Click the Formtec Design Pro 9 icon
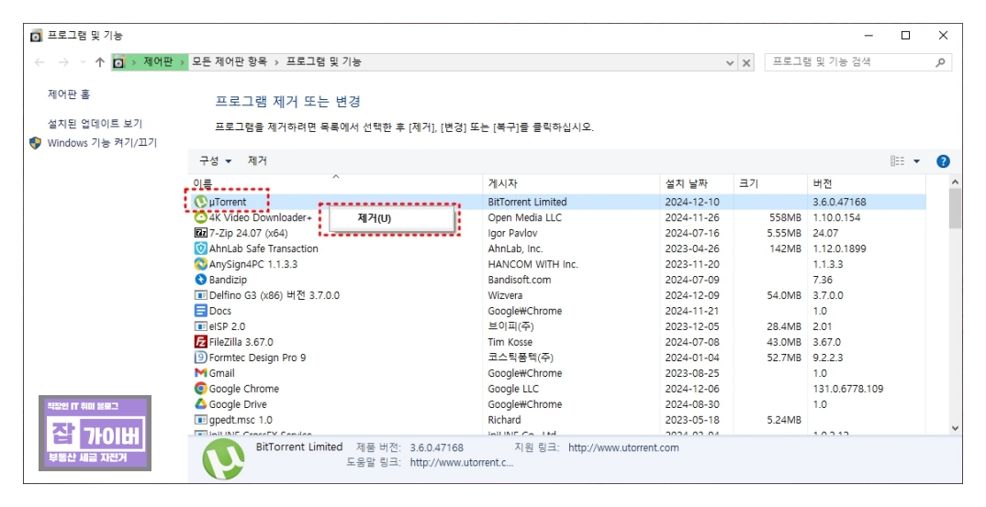 pyautogui.click(x=200, y=358)
